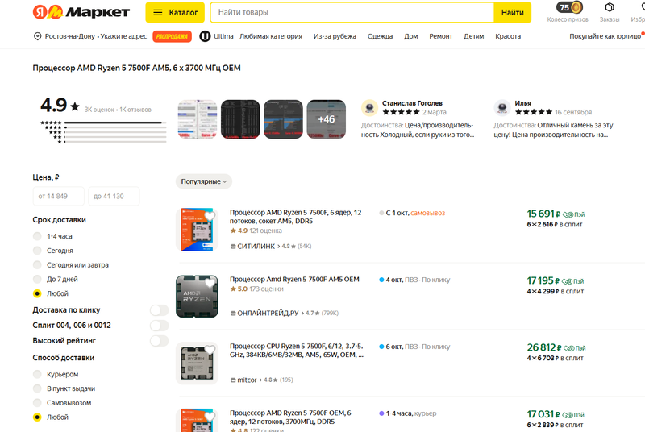Click the location pin icon near Ростов-на-Дону
Viewport: 645px width, 432px height.
click(37, 36)
